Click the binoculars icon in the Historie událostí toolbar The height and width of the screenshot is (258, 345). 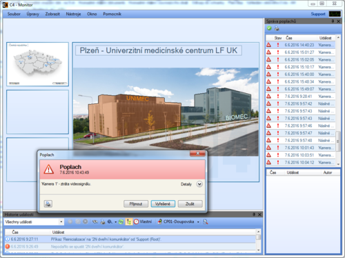tap(95, 221)
